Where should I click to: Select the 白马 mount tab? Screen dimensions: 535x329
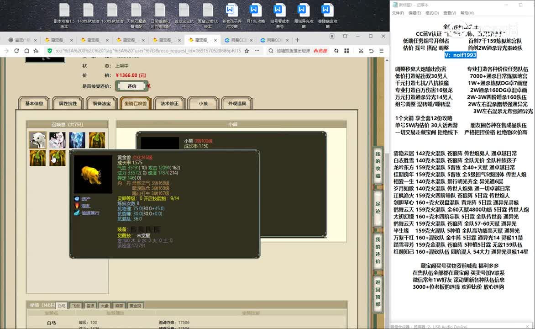pyautogui.click(x=62, y=306)
